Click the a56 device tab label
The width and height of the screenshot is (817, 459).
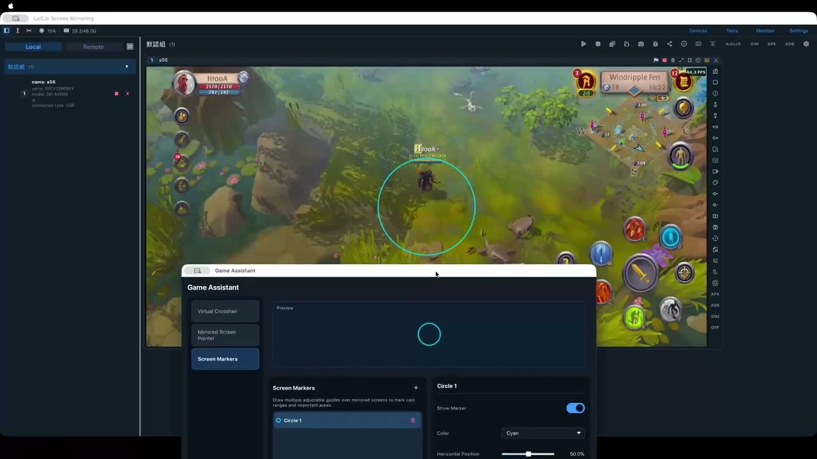(163, 60)
